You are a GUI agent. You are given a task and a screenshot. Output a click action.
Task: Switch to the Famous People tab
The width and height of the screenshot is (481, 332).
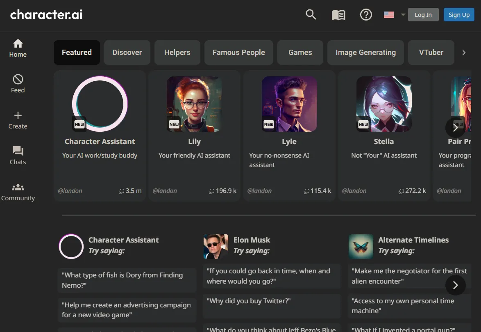tap(238, 53)
